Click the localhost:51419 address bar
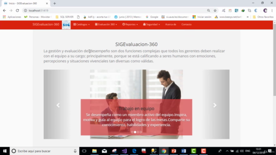 114,10
